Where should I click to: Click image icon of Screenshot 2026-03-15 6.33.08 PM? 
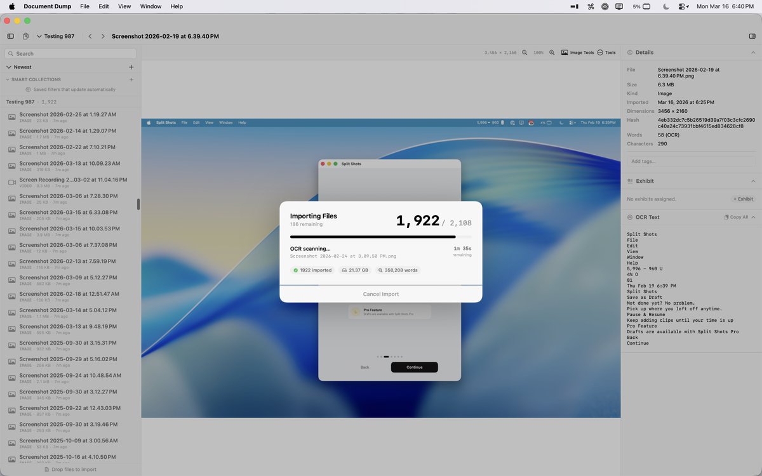click(x=11, y=215)
